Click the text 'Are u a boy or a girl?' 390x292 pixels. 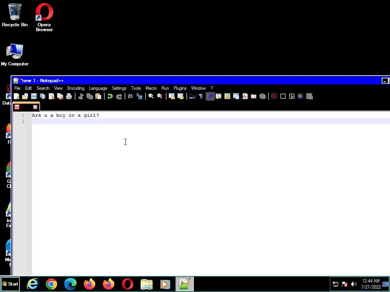click(66, 116)
